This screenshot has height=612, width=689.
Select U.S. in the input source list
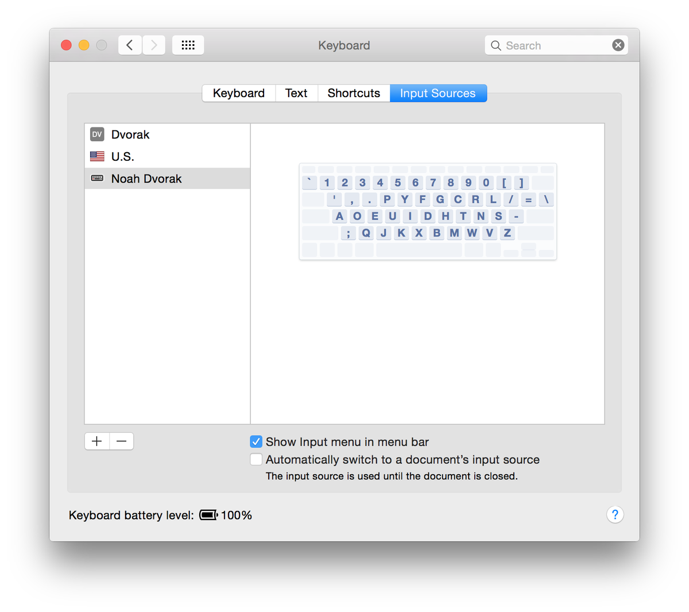coord(167,156)
